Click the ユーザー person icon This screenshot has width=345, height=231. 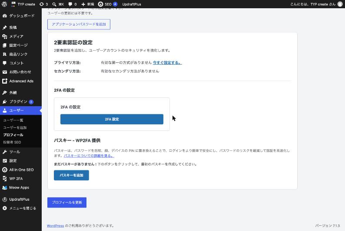pos(5,111)
